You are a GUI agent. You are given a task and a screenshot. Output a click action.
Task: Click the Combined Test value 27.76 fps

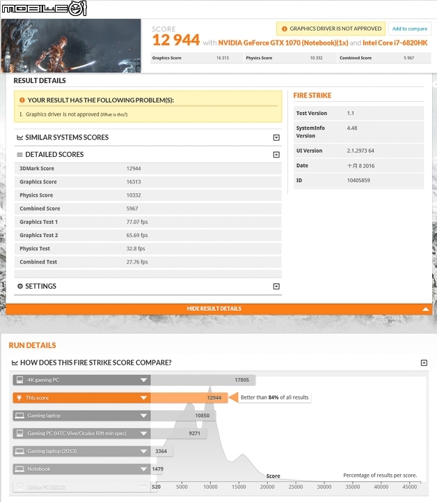point(137,262)
